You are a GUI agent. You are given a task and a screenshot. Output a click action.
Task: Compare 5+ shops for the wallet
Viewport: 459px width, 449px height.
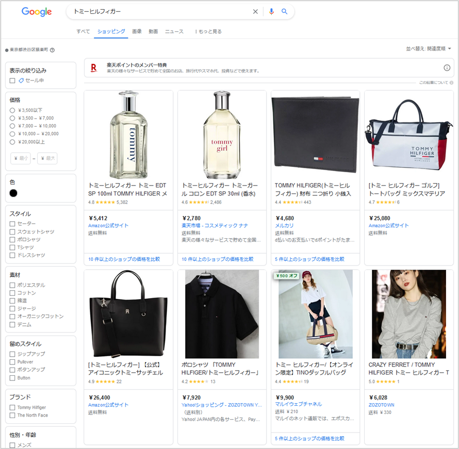coord(309,259)
